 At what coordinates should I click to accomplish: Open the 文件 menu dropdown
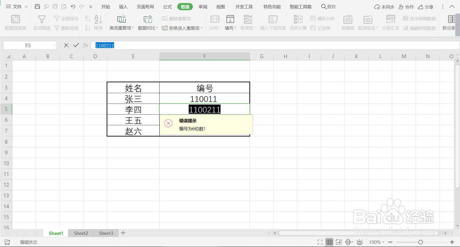point(17,7)
